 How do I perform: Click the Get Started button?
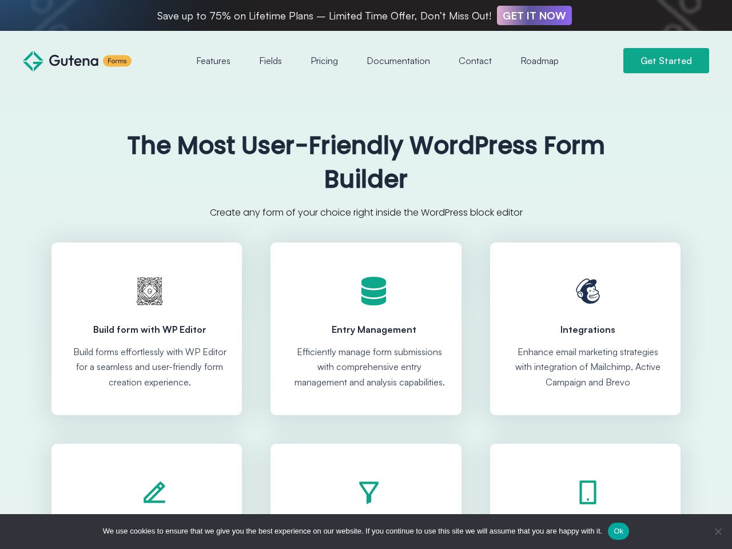point(666,61)
